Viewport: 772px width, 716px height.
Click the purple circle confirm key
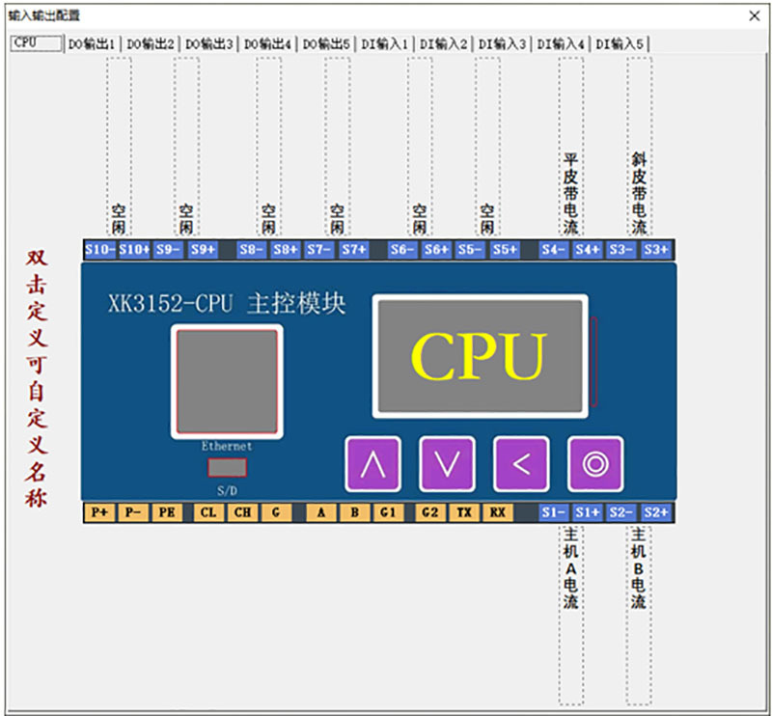click(x=595, y=464)
